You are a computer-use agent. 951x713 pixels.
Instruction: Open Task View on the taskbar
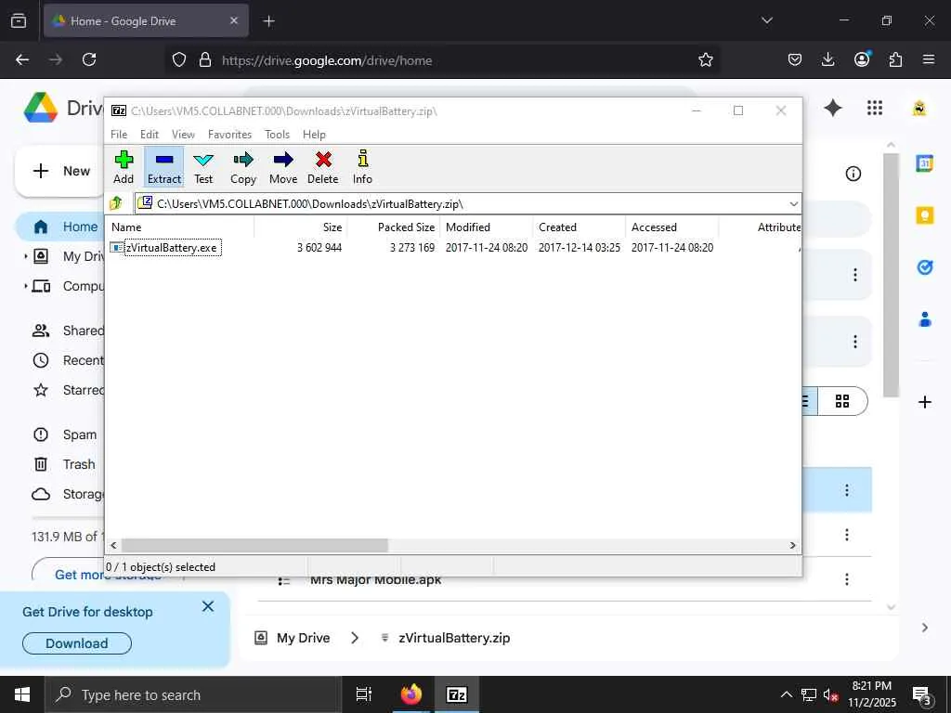[x=364, y=694]
